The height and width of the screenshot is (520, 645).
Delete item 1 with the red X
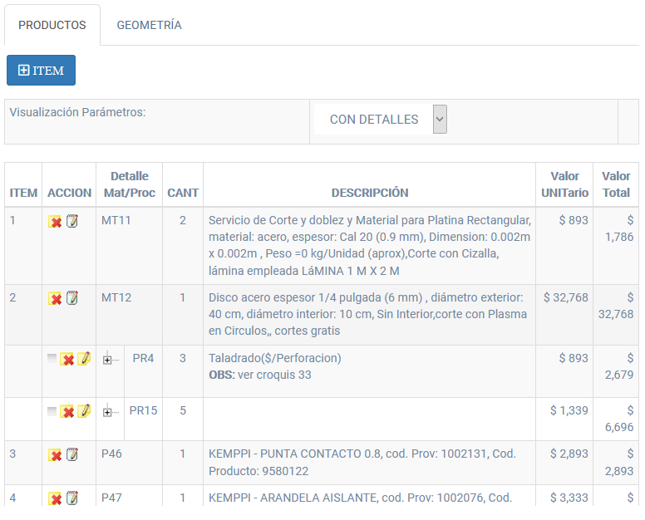coord(55,222)
